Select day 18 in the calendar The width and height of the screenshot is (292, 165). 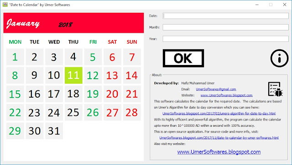[x=73, y=94]
